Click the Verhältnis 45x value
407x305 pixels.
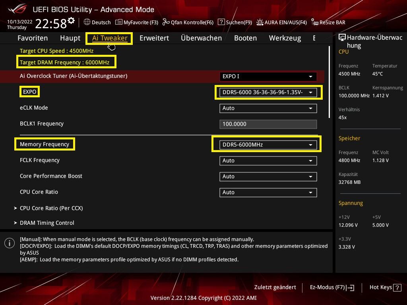click(343, 118)
